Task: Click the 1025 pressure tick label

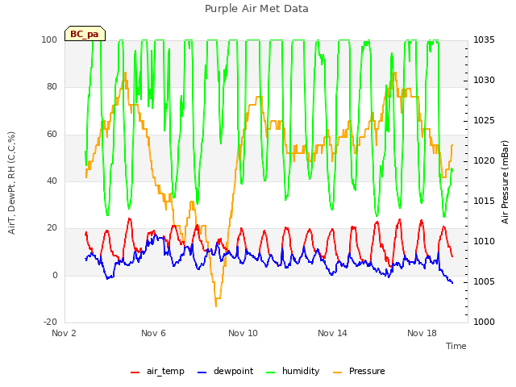Action: (484, 120)
